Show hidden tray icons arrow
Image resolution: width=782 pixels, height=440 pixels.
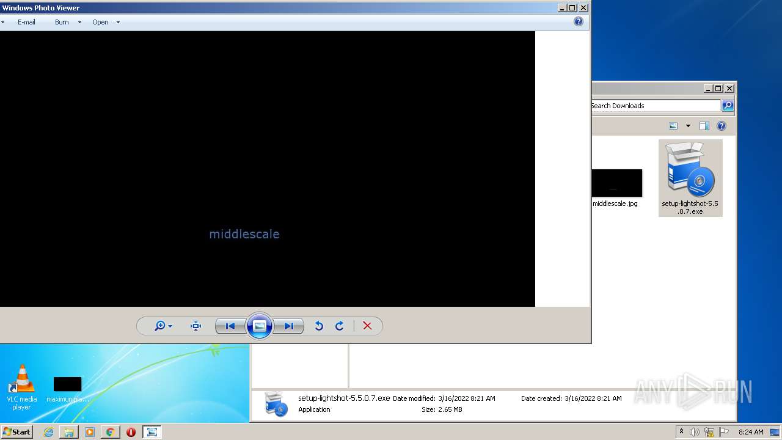click(681, 432)
